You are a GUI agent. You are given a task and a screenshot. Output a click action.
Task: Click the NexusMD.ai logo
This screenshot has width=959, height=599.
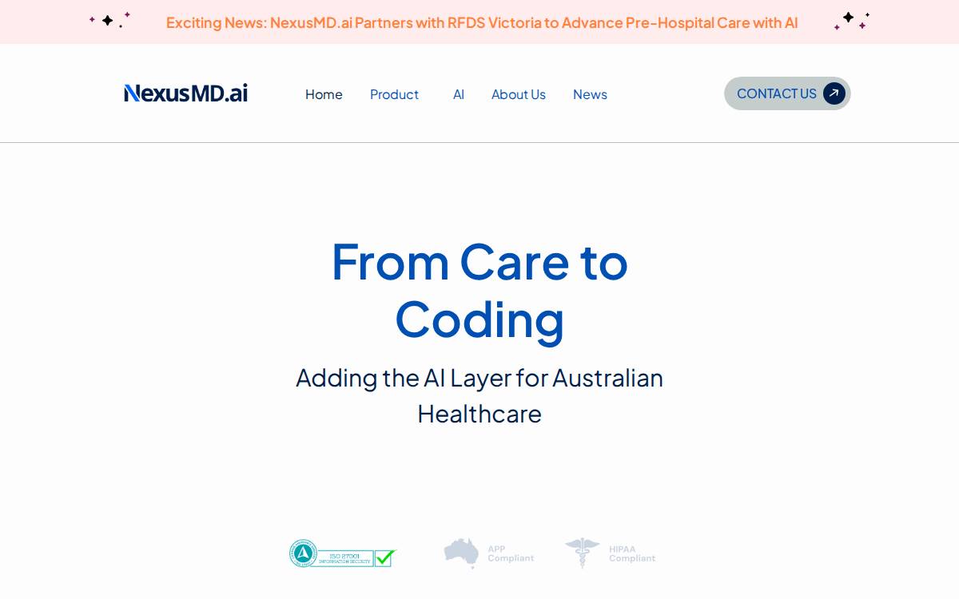tap(185, 93)
